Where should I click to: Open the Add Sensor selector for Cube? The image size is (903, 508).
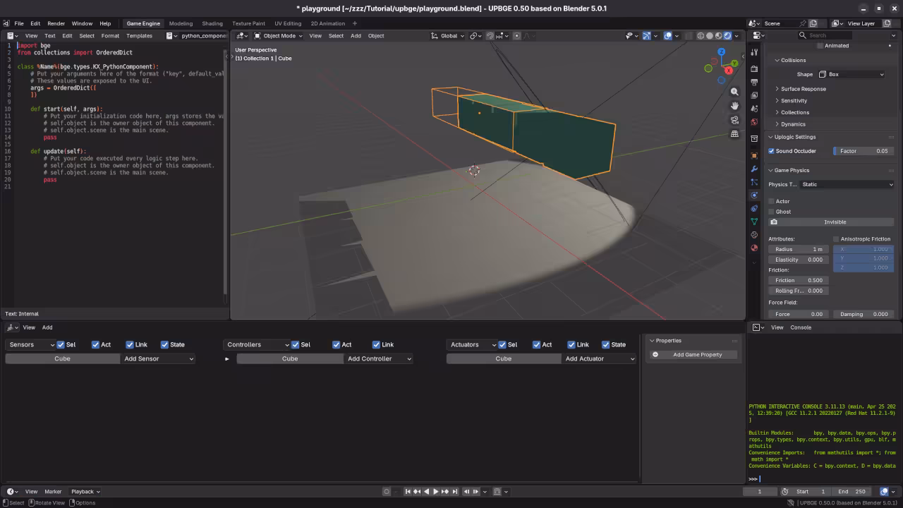click(x=158, y=358)
